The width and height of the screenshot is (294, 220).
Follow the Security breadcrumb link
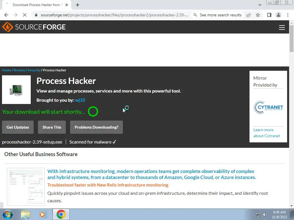34,70
